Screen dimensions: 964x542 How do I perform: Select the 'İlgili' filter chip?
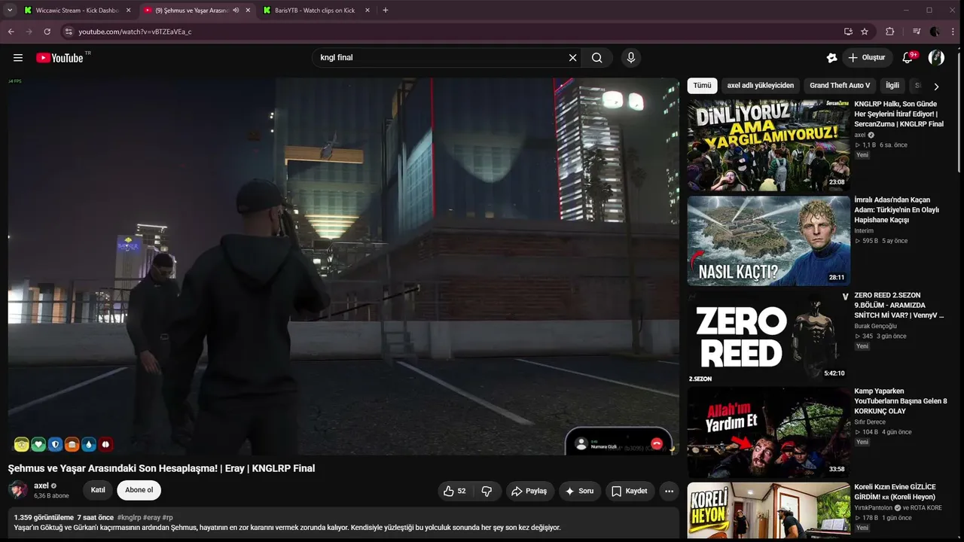[x=892, y=86]
